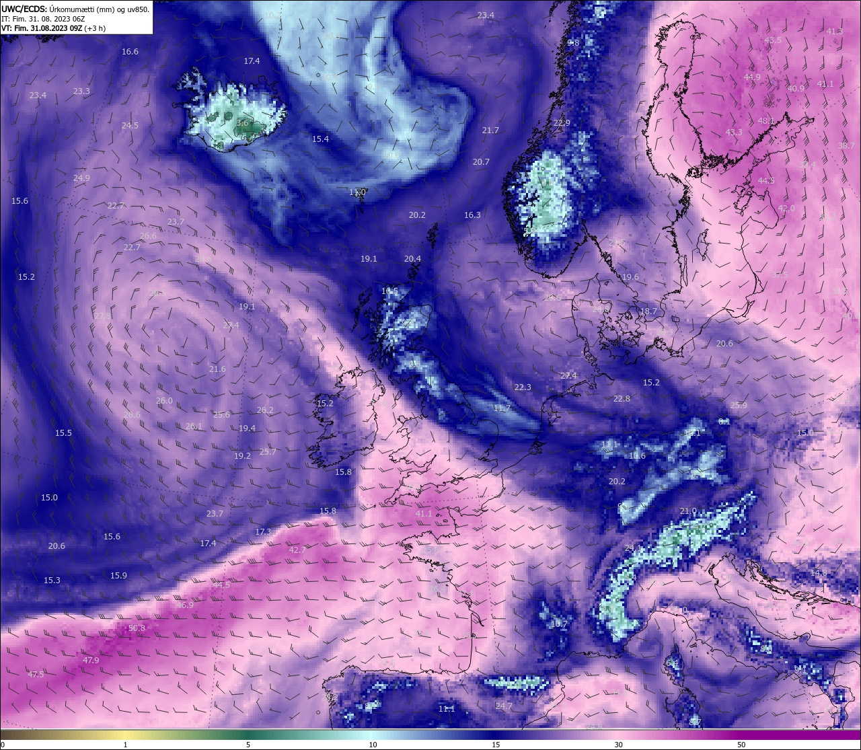Click the 15.4 value east of Iceland

(320, 139)
